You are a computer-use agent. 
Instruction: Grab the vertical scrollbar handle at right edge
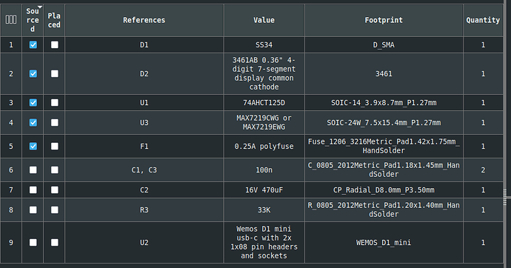[505, 198]
